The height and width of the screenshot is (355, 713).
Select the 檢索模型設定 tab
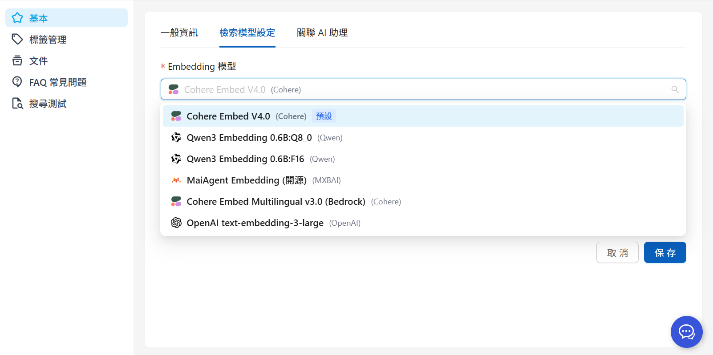(x=247, y=33)
